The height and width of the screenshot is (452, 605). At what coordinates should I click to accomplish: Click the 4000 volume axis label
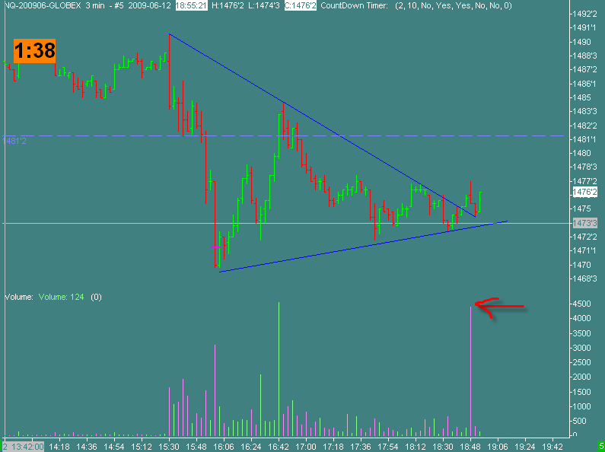pyautogui.click(x=581, y=319)
